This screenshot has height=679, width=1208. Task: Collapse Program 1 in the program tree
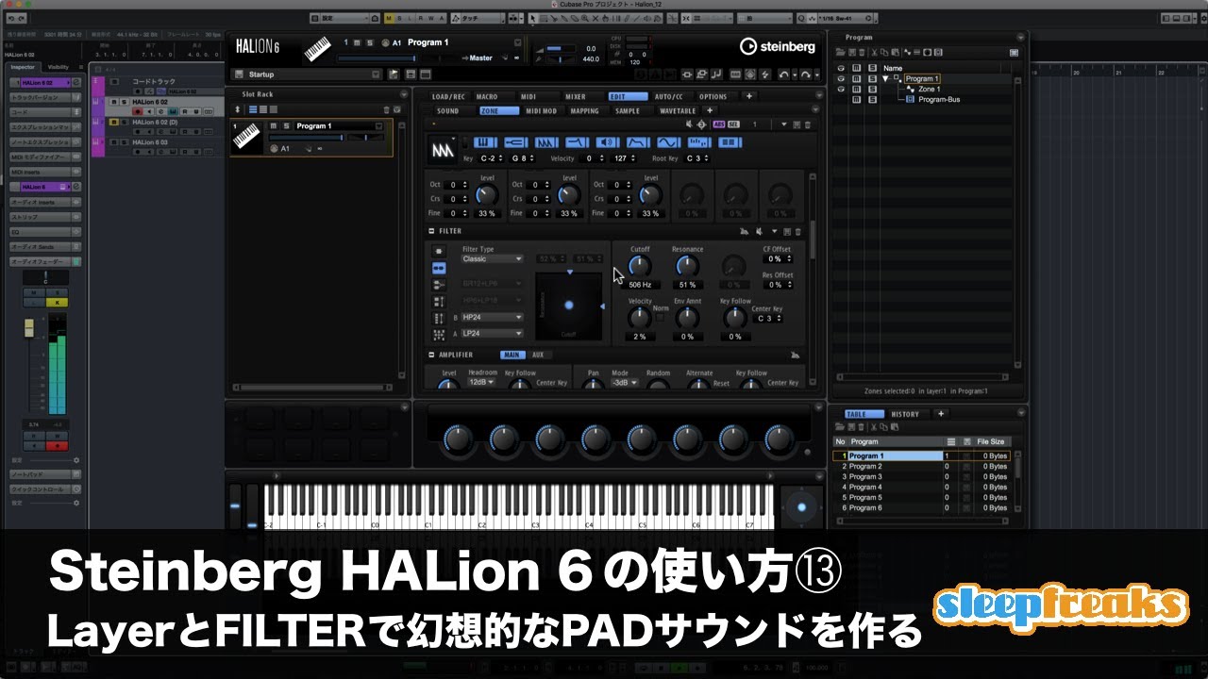[885, 78]
